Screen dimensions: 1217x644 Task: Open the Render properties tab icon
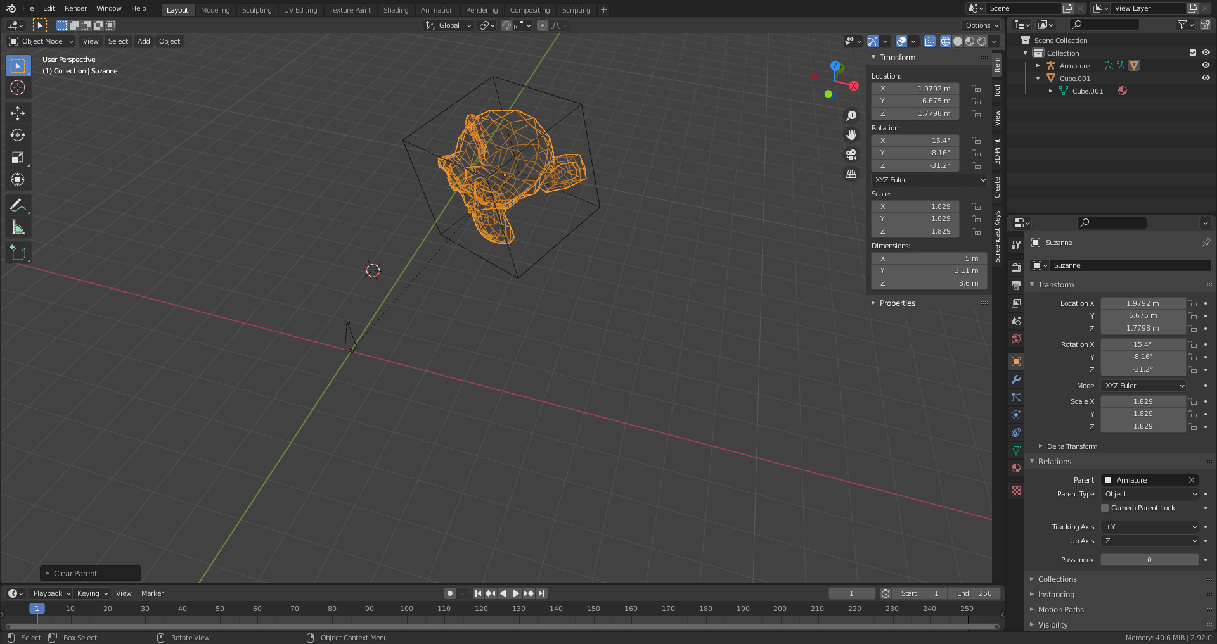pyautogui.click(x=1016, y=267)
